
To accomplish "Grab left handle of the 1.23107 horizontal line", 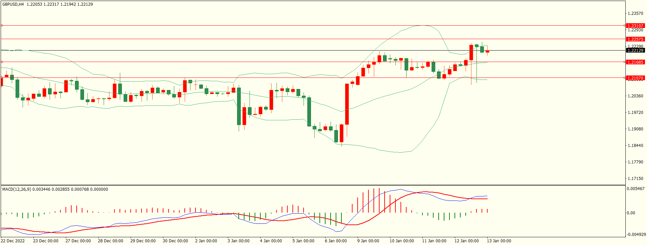I will click(2, 25).
